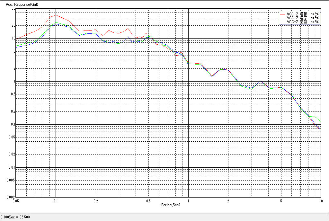Click the 0.002 tick on the response axis

tap(10, 197)
